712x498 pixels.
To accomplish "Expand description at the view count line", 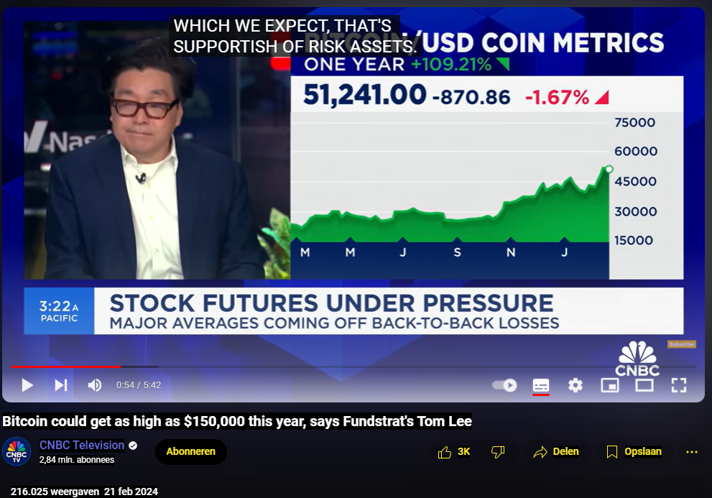I will [x=84, y=492].
